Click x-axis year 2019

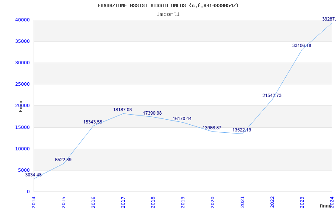[x=183, y=202]
